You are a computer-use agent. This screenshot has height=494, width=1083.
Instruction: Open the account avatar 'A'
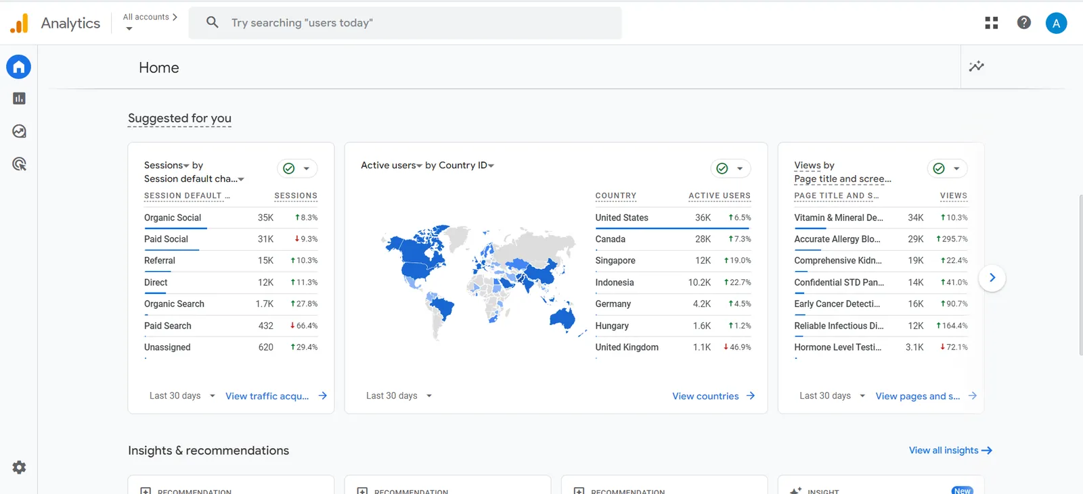(1056, 23)
